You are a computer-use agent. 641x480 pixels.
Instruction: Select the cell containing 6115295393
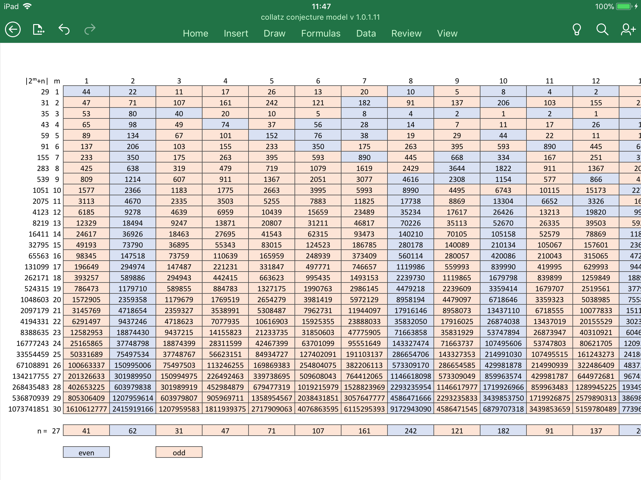(x=364, y=409)
